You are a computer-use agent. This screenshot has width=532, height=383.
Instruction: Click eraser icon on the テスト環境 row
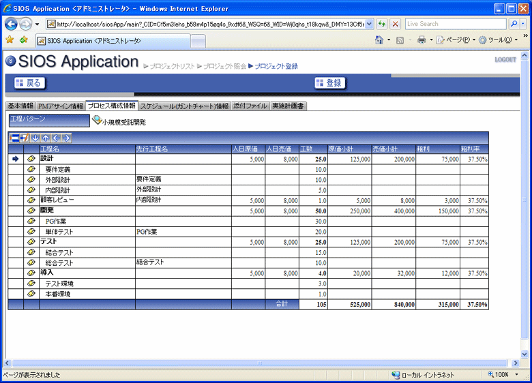click(31, 284)
